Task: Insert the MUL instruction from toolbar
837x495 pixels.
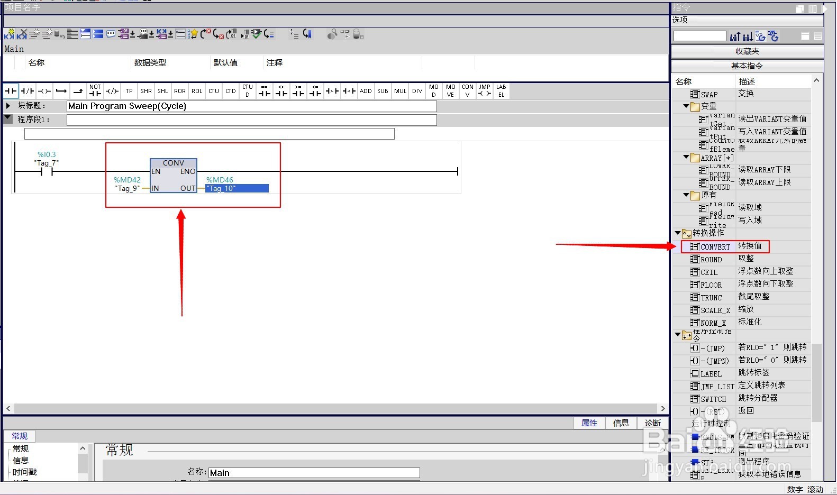Action: (x=401, y=91)
